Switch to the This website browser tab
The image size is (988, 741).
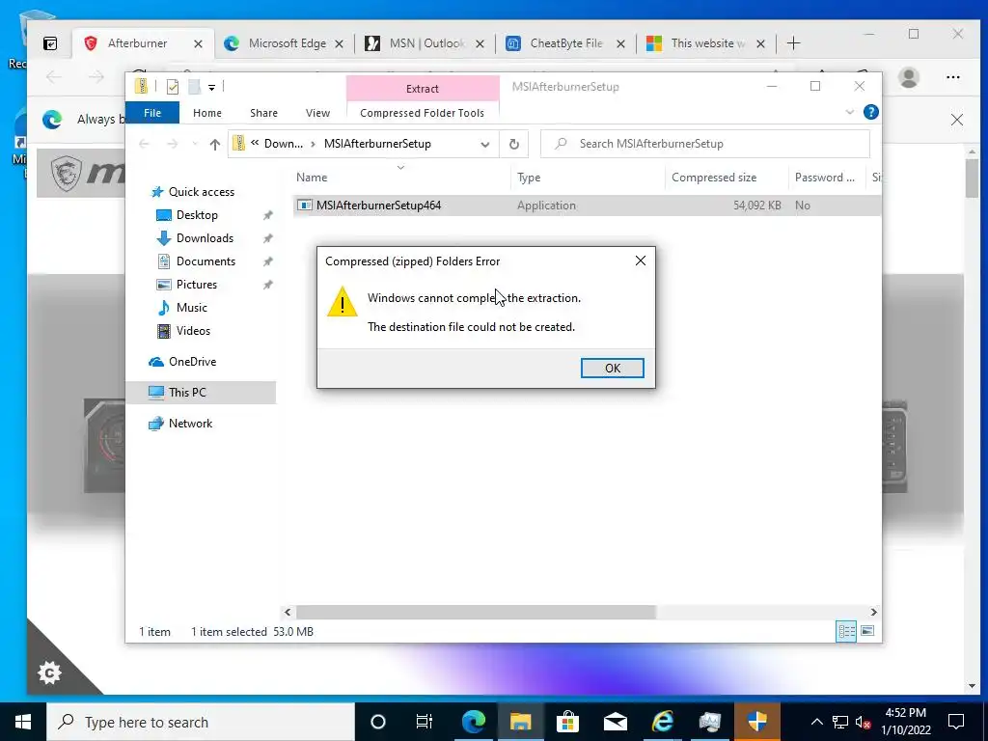pyautogui.click(x=707, y=43)
